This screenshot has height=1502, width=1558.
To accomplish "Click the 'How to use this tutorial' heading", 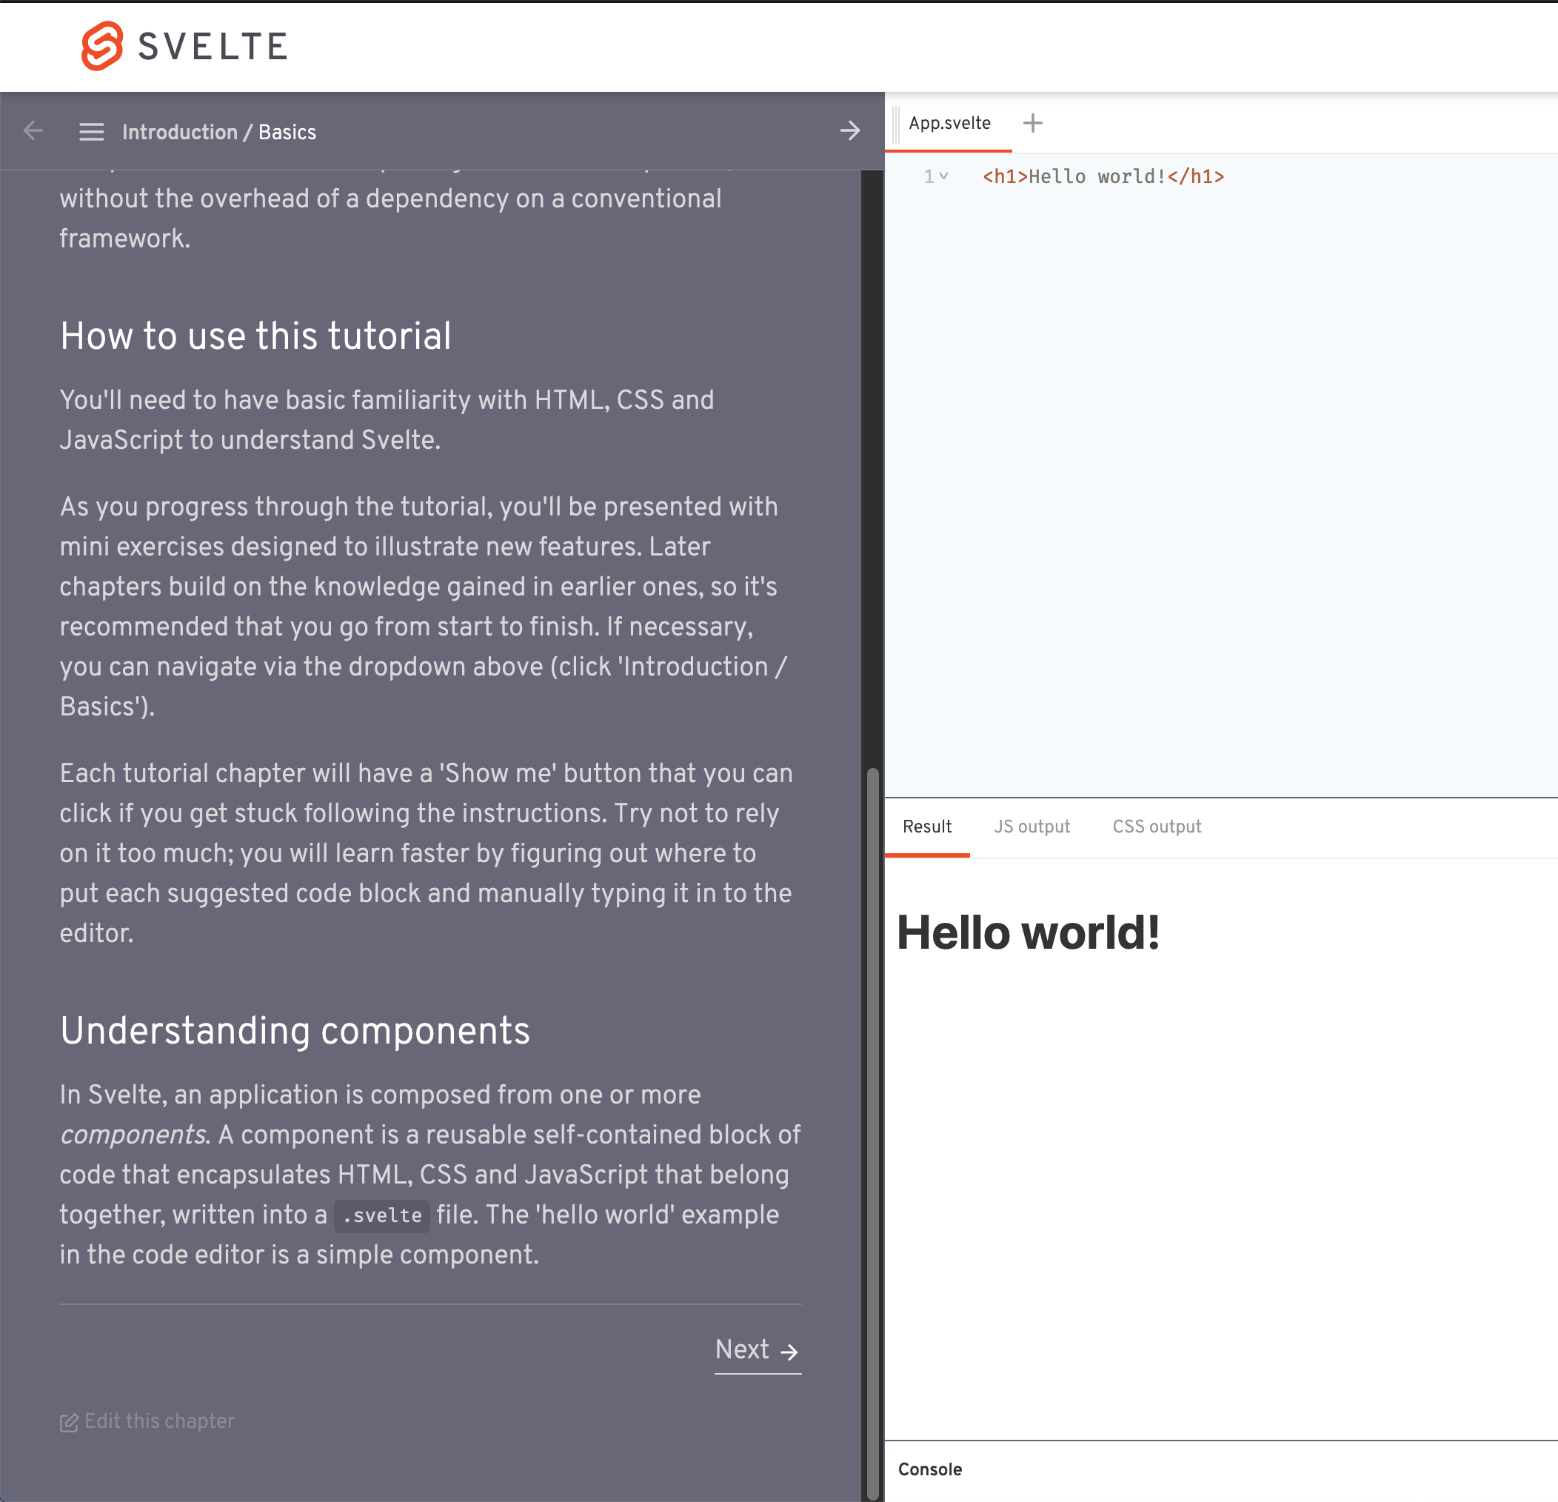I will (x=255, y=336).
